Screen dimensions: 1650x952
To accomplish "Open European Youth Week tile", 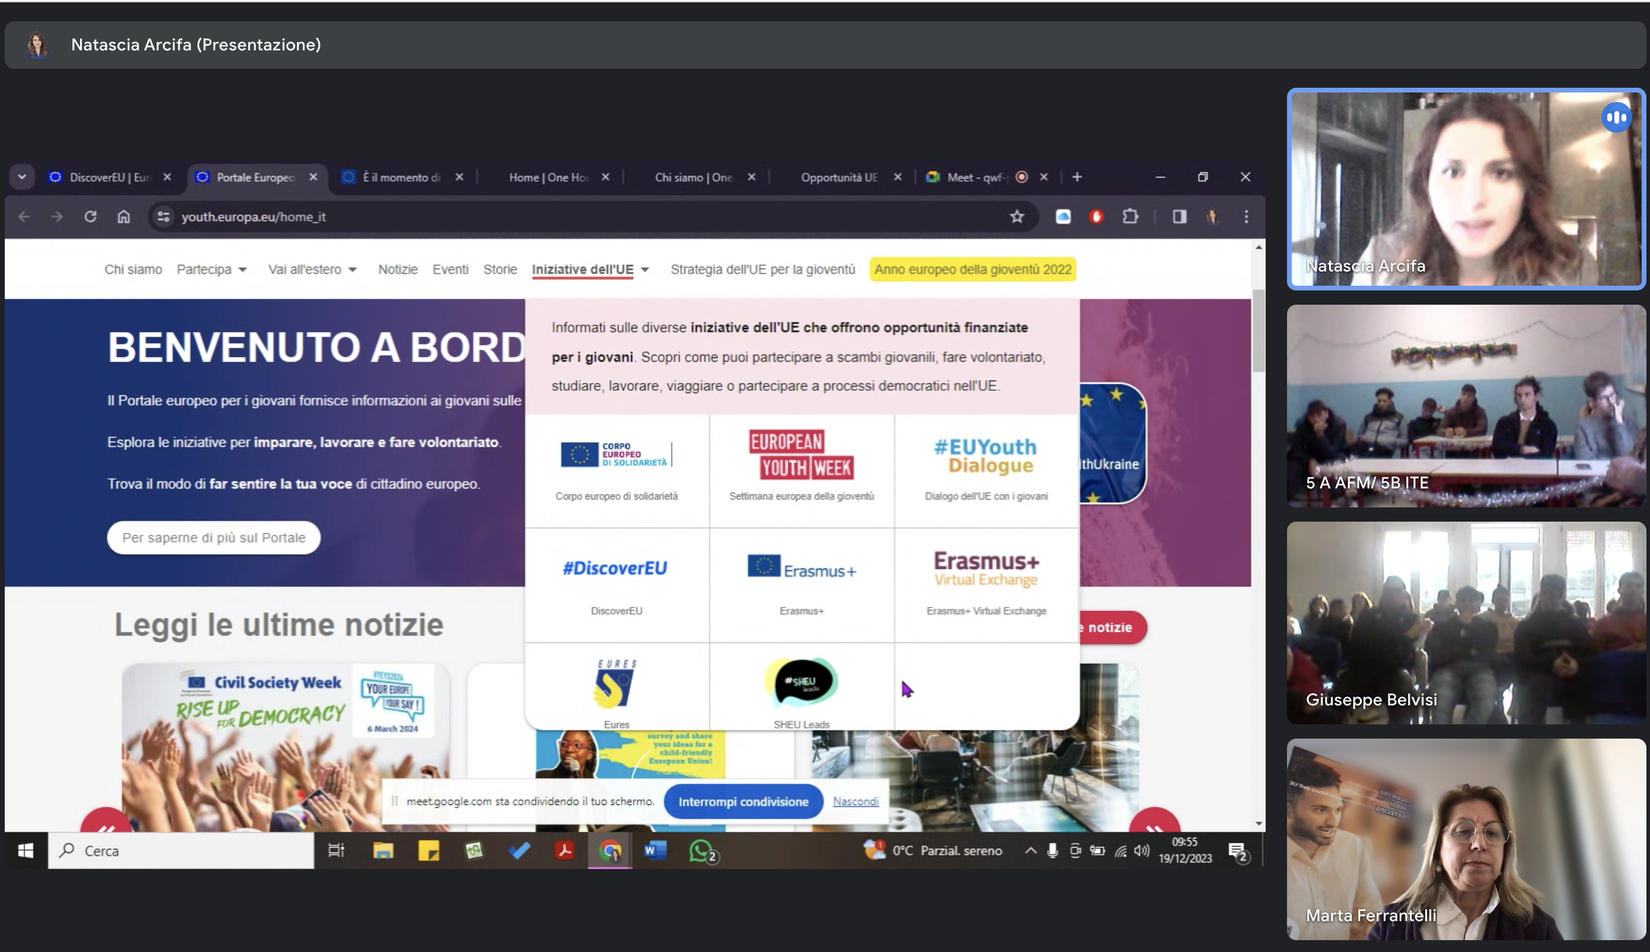I will [802, 471].
